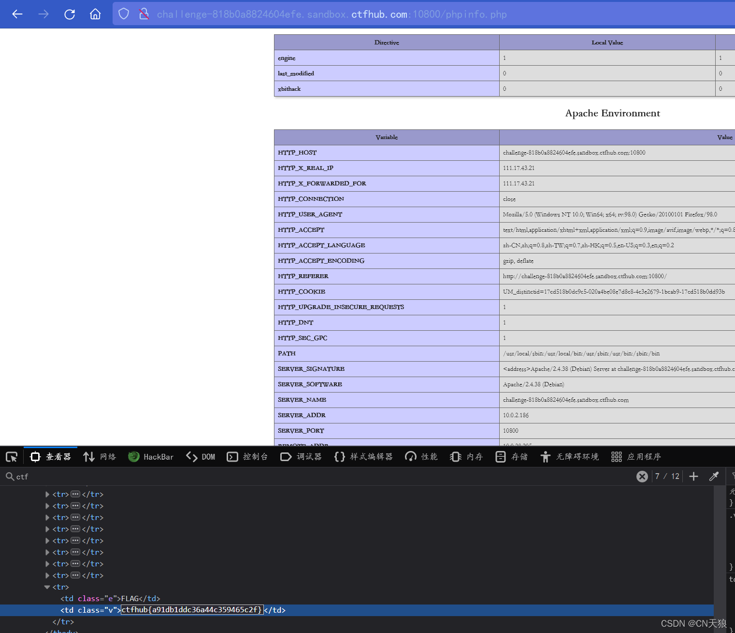Screen dimensions: 735x633
Task: Click the plus icon to create a new node
Action: pos(693,477)
